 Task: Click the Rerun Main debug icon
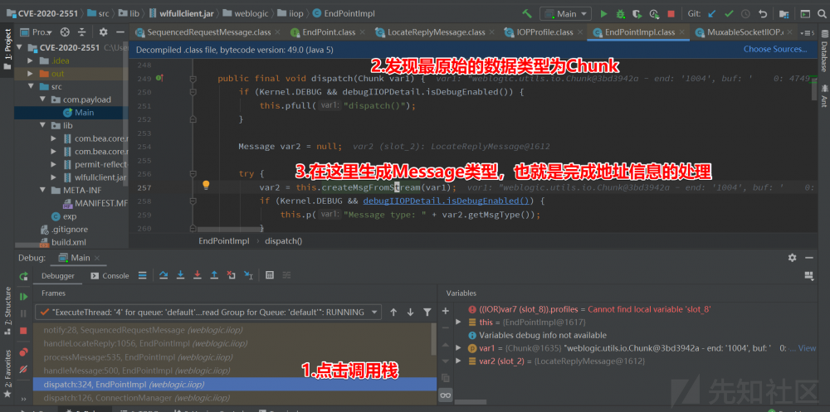click(23, 275)
